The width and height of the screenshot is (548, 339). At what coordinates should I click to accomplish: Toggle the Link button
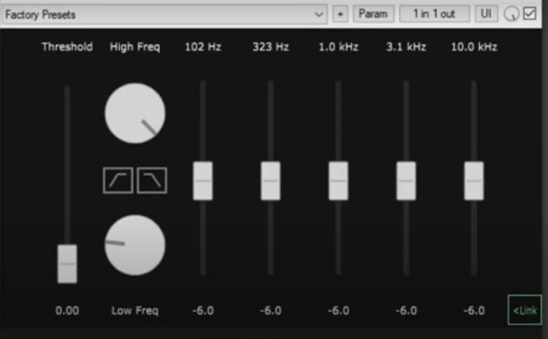pyautogui.click(x=525, y=310)
